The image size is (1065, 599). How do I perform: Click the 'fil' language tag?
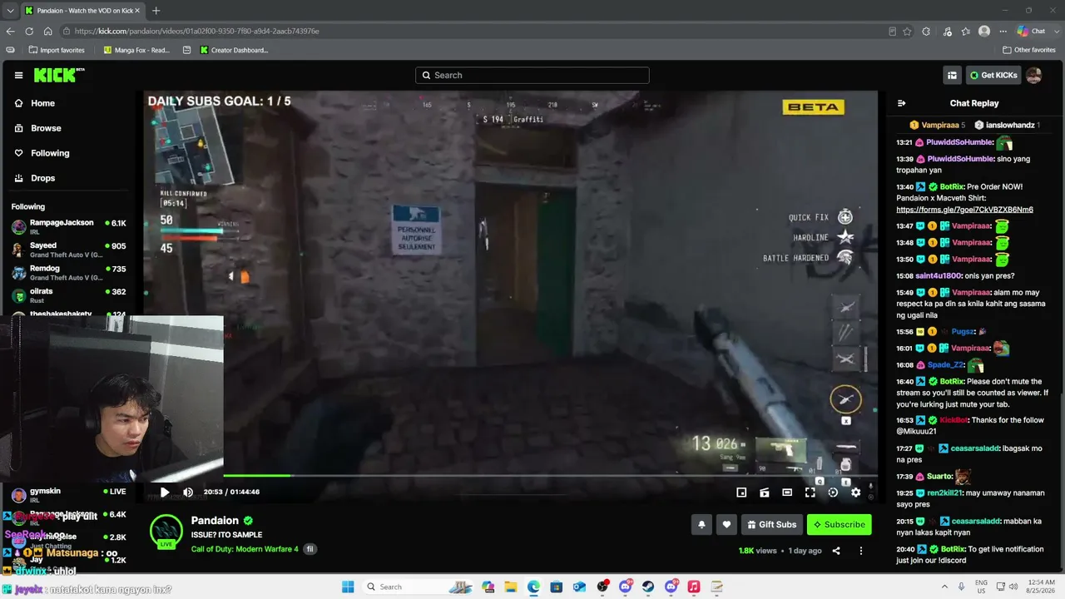[310, 549]
